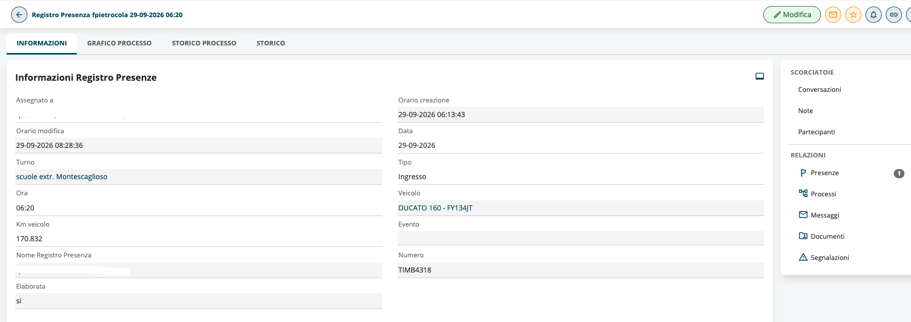Open the Messaggi relation

(825, 215)
